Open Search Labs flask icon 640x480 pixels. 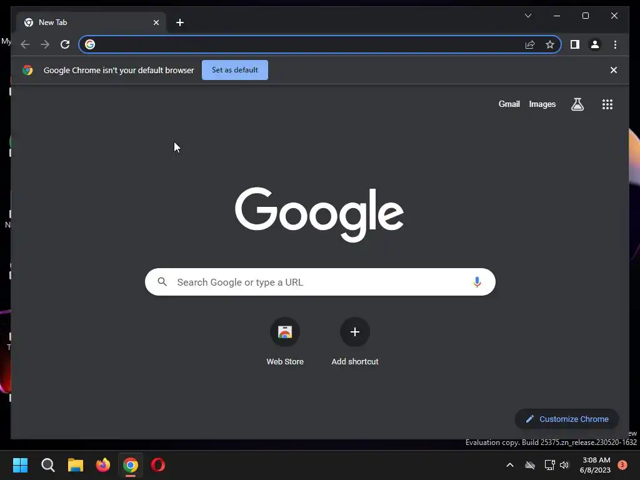(x=577, y=104)
